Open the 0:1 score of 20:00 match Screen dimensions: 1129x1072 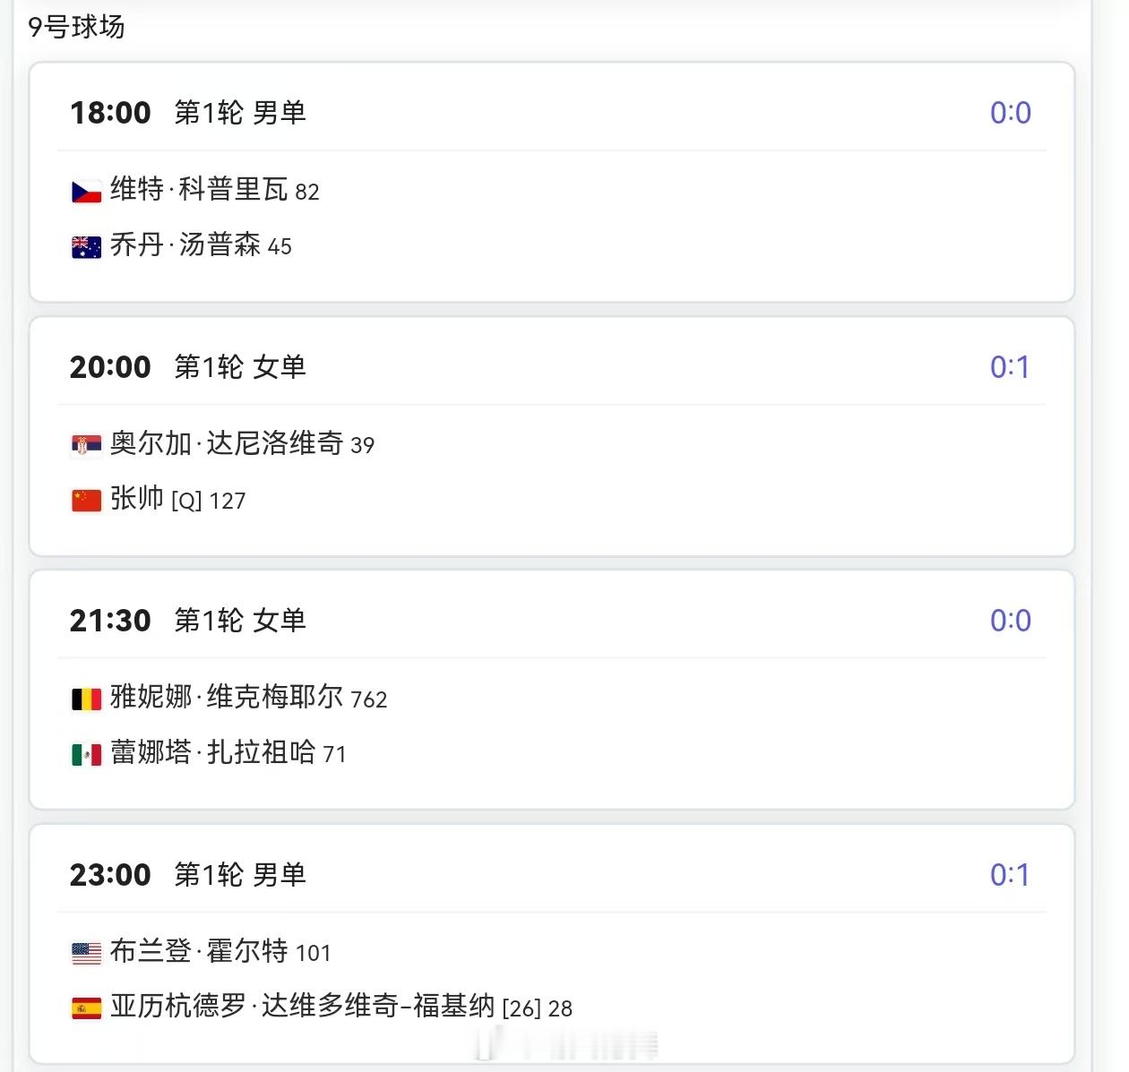click(1010, 367)
